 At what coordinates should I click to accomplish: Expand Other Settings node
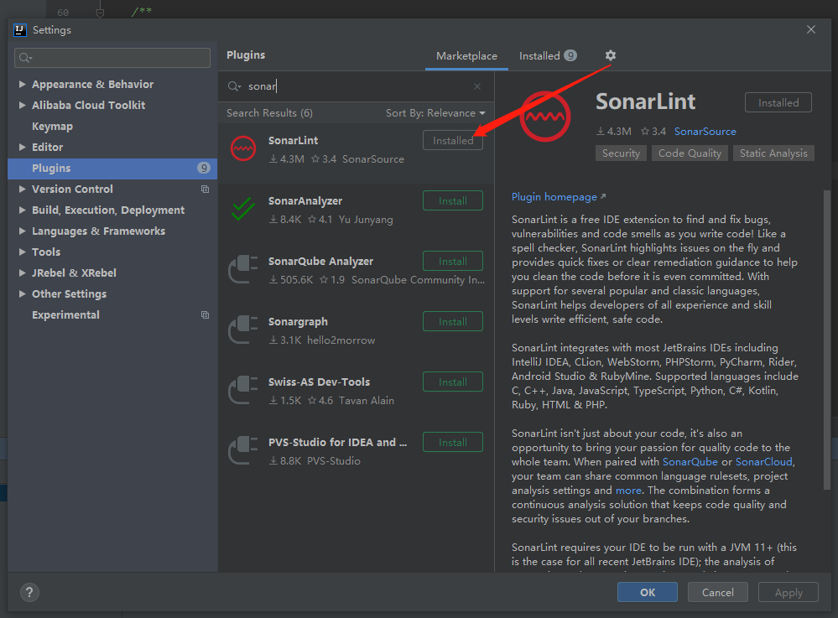pos(22,293)
